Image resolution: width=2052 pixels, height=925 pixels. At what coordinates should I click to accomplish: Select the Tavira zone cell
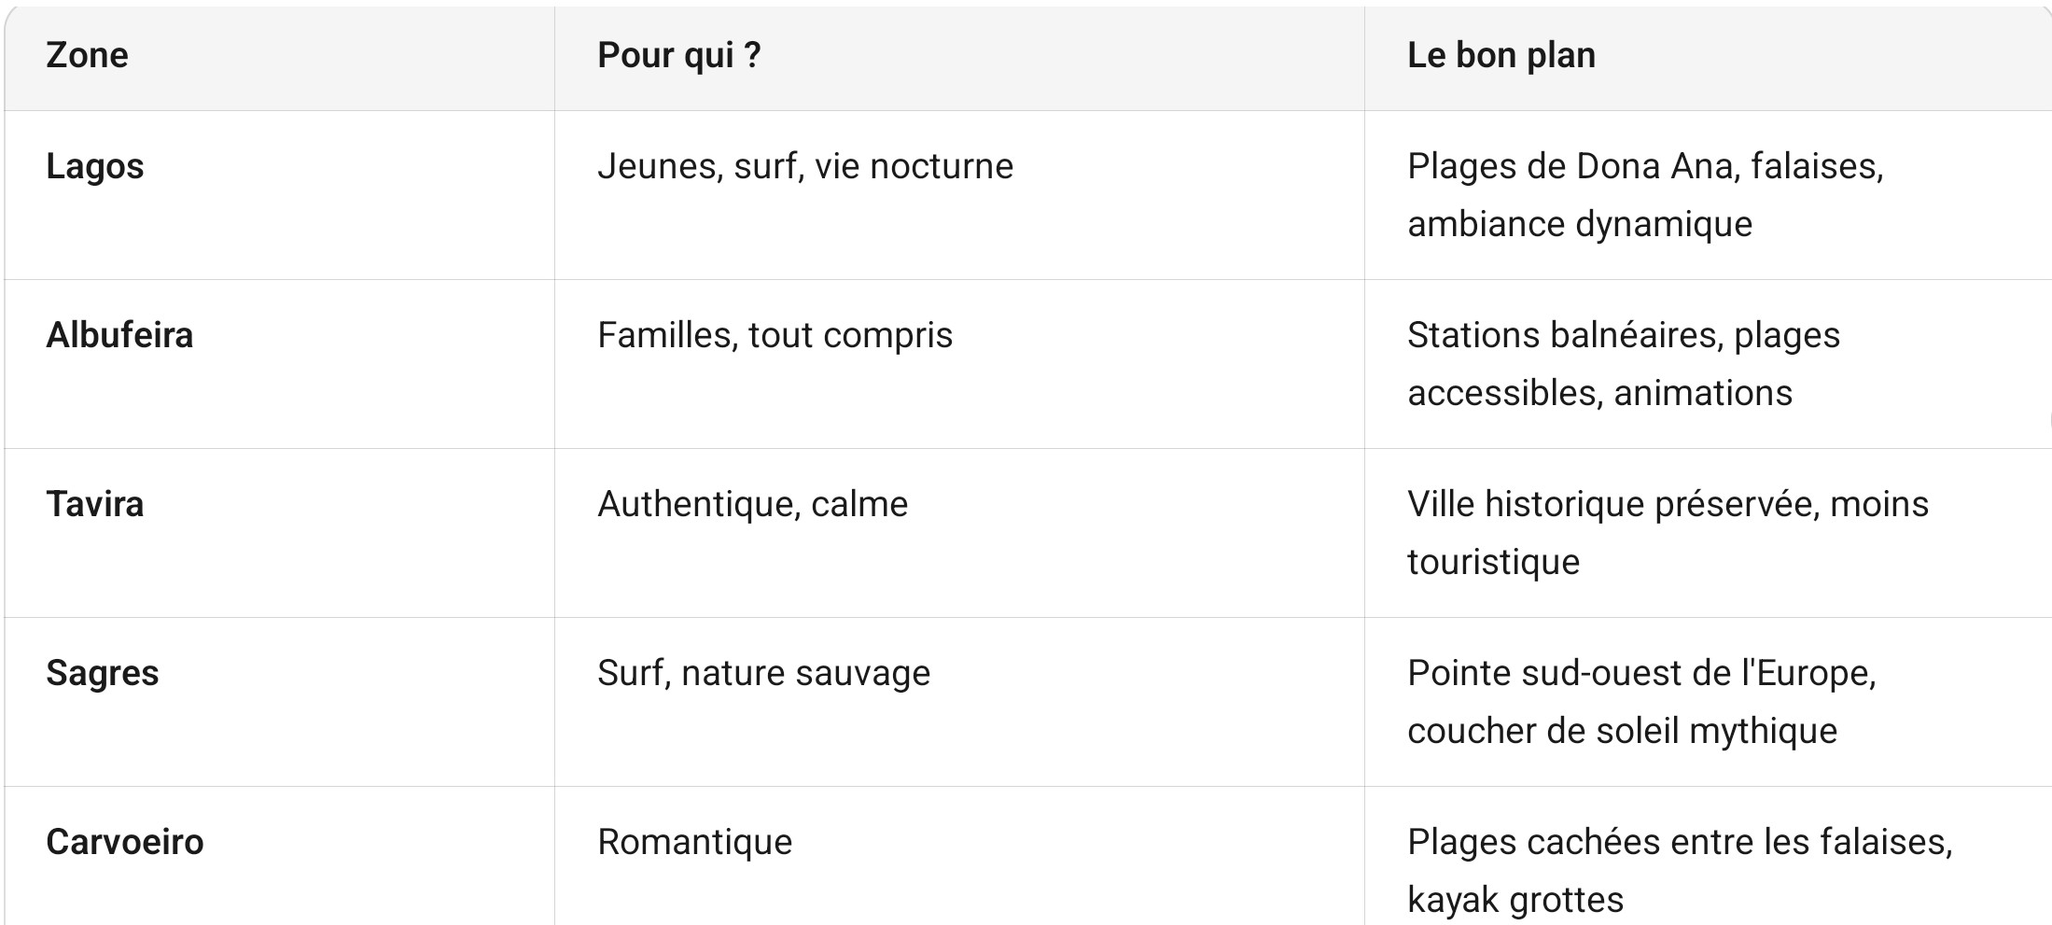click(x=95, y=505)
